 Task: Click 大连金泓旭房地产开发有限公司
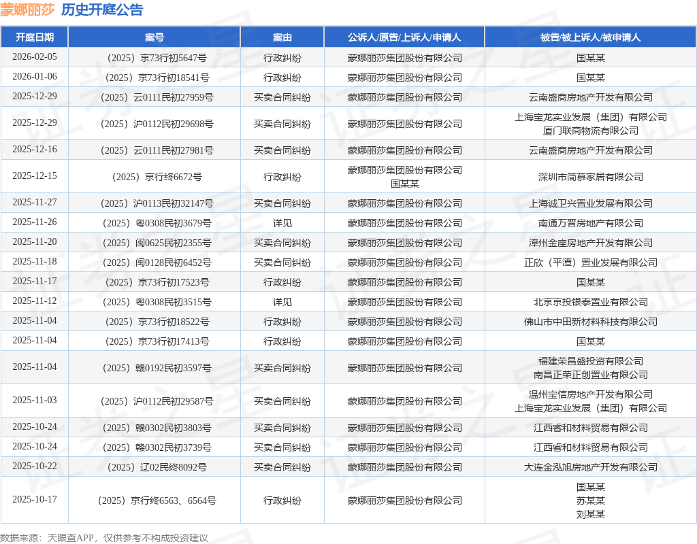[590, 467]
